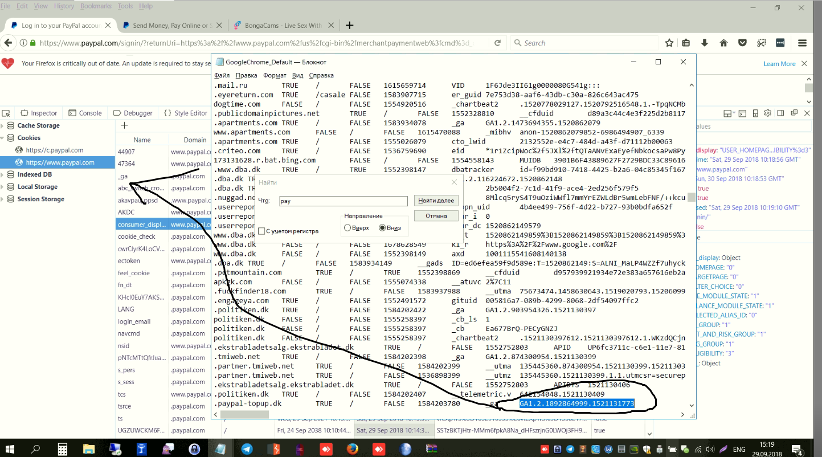Open Notepad Справка menu
Screen dimensions: 822x457
(x=321, y=75)
